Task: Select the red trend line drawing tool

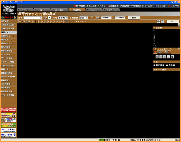Action: coord(155,52)
